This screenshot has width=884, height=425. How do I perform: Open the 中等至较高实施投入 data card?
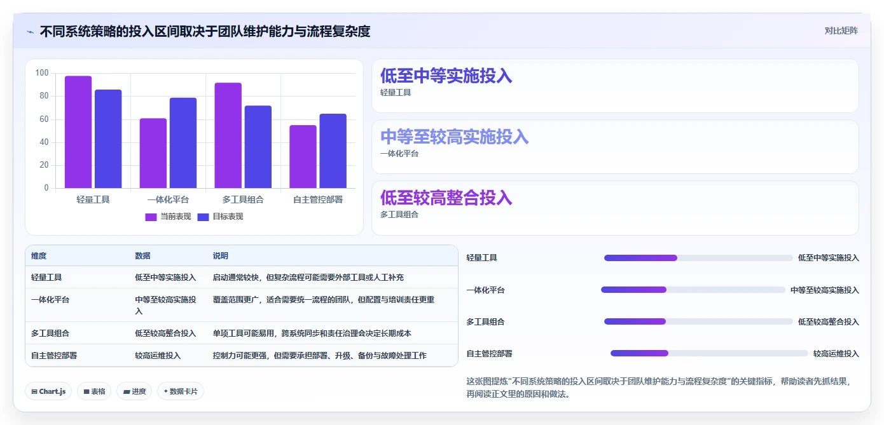[615, 147]
